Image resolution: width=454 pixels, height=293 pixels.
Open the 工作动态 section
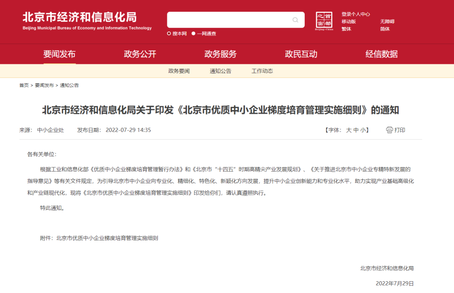(261, 71)
